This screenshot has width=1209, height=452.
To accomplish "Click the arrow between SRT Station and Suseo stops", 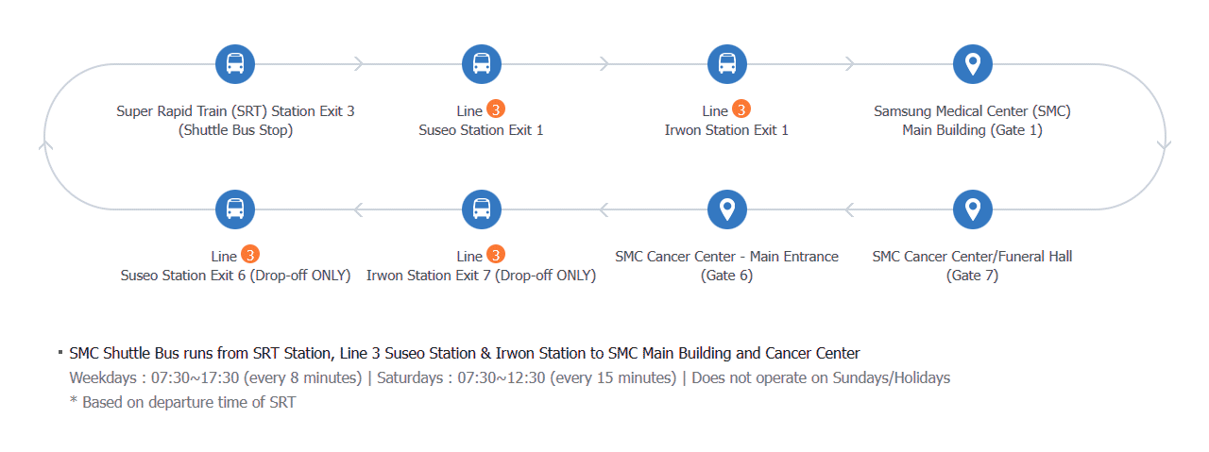I will (358, 64).
